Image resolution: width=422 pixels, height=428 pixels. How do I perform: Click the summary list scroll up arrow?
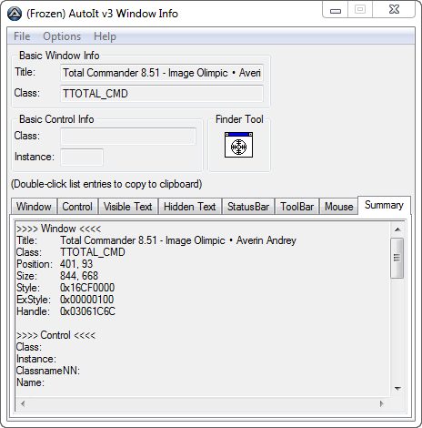pyautogui.click(x=397, y=229)
